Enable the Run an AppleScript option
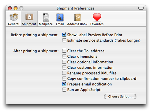Screen dimensions: 153x111 pos(64,90)
